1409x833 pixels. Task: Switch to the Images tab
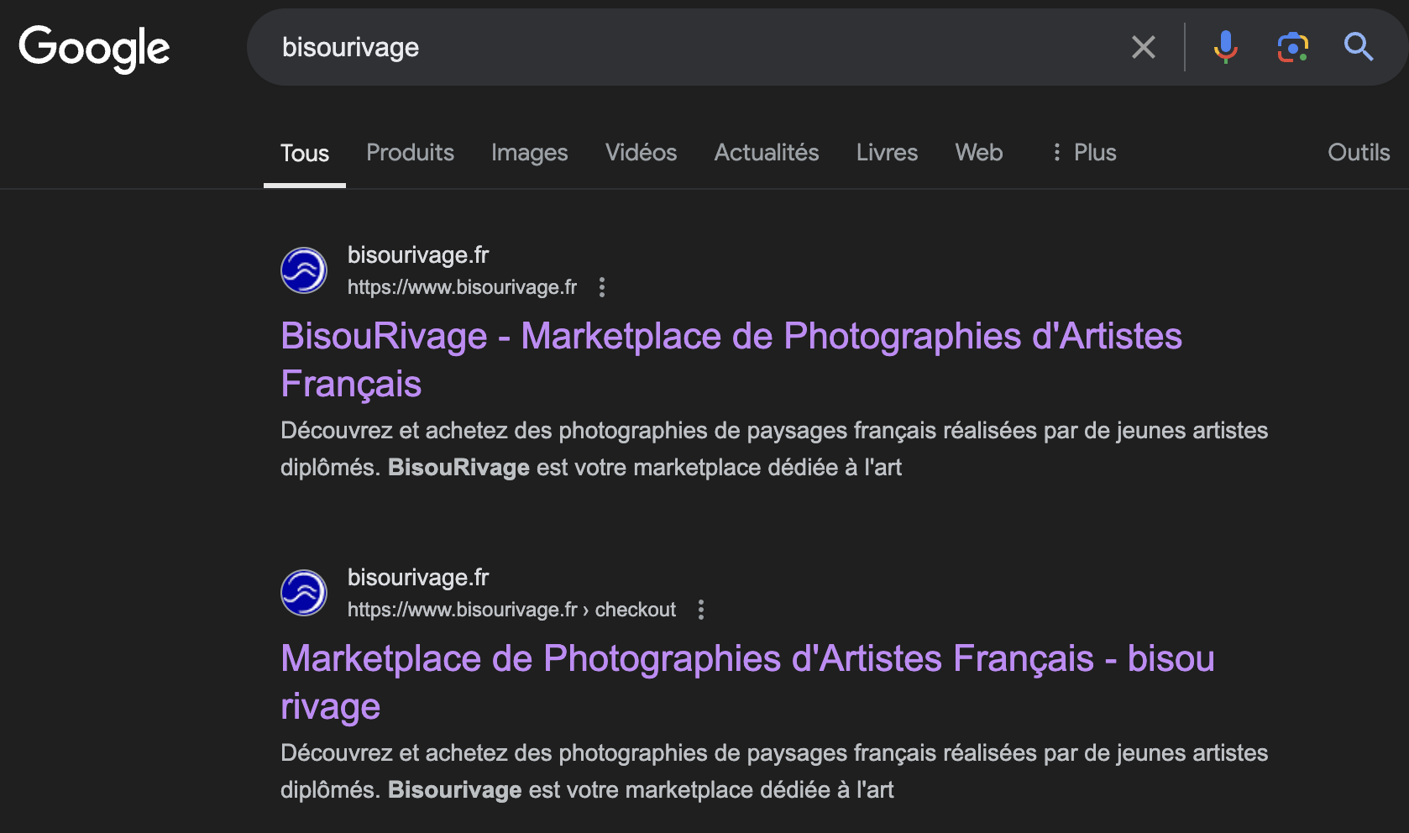click(x=529, y=152)
